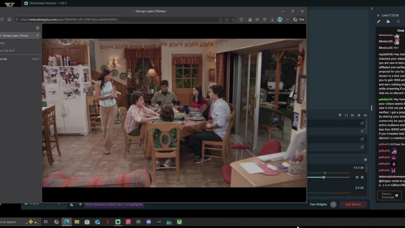Skip to next alert
This screenshot has width=405, height=228.
click(352, 115)
